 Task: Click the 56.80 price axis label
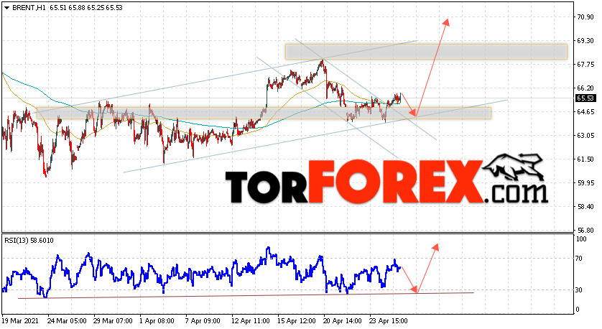click(585, 231)
